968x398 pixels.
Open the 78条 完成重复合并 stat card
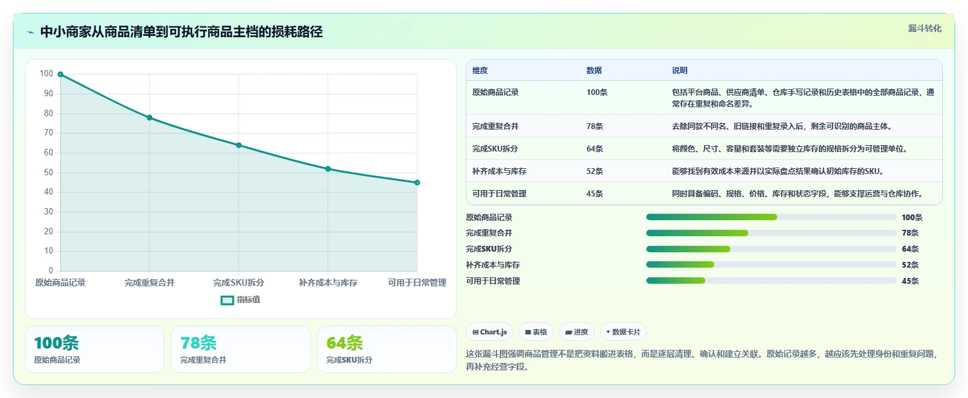pos(241,349)
